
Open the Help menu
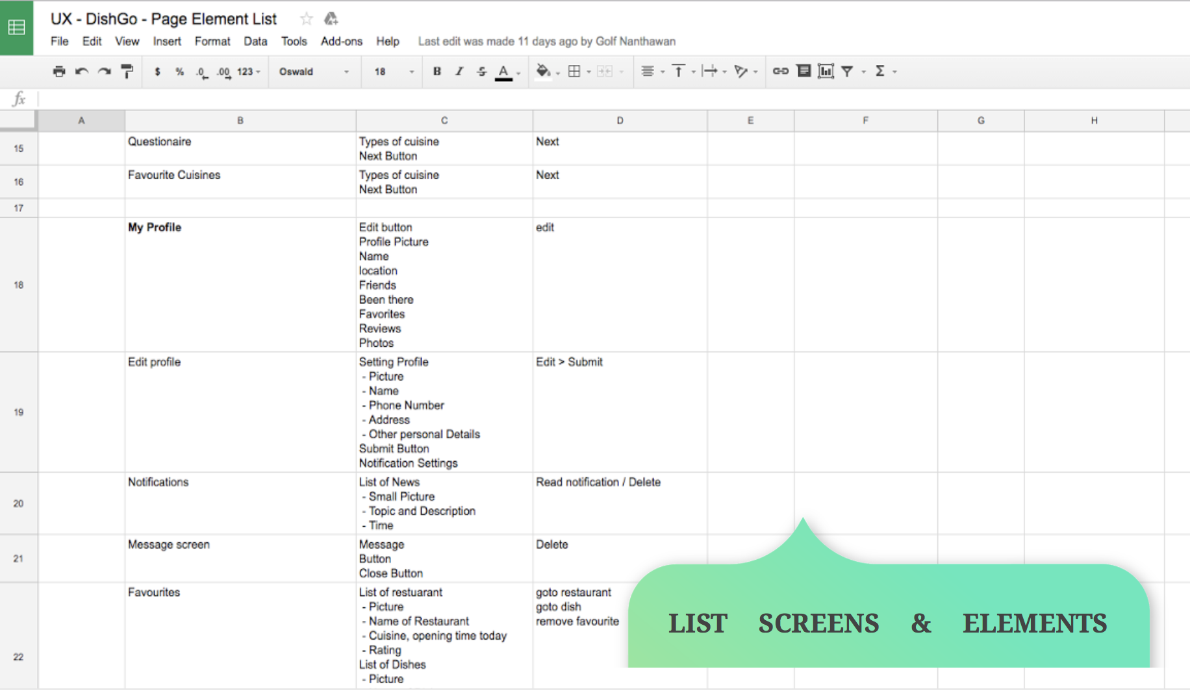coord(387,42)
